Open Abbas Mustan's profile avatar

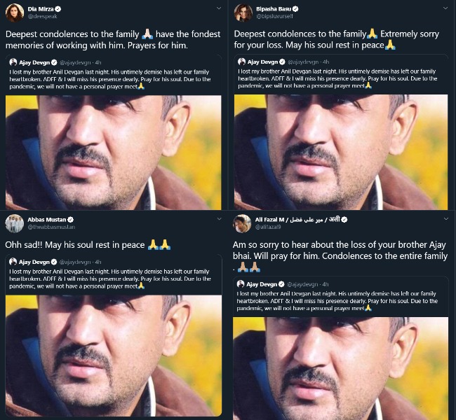(x=15, y=223)
